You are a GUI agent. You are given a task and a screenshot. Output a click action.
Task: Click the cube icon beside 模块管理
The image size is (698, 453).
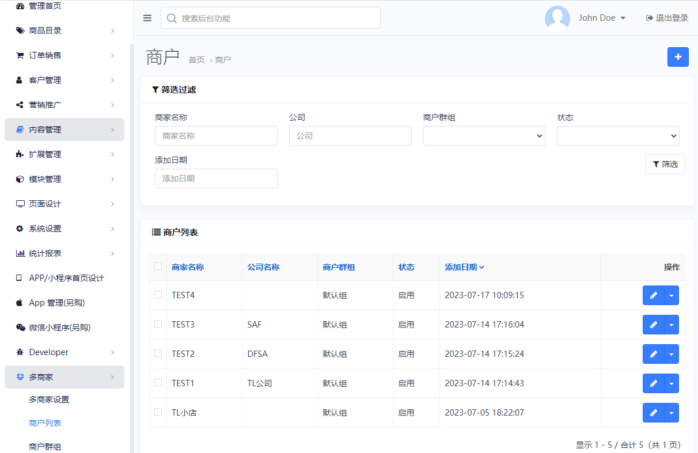(20, 179)
